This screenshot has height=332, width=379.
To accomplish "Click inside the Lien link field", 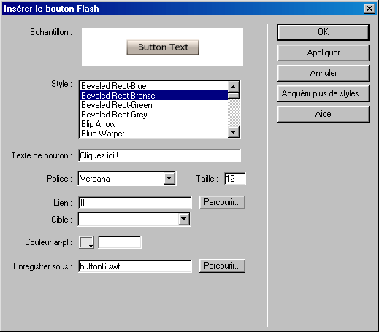I will tap(135, 203).
